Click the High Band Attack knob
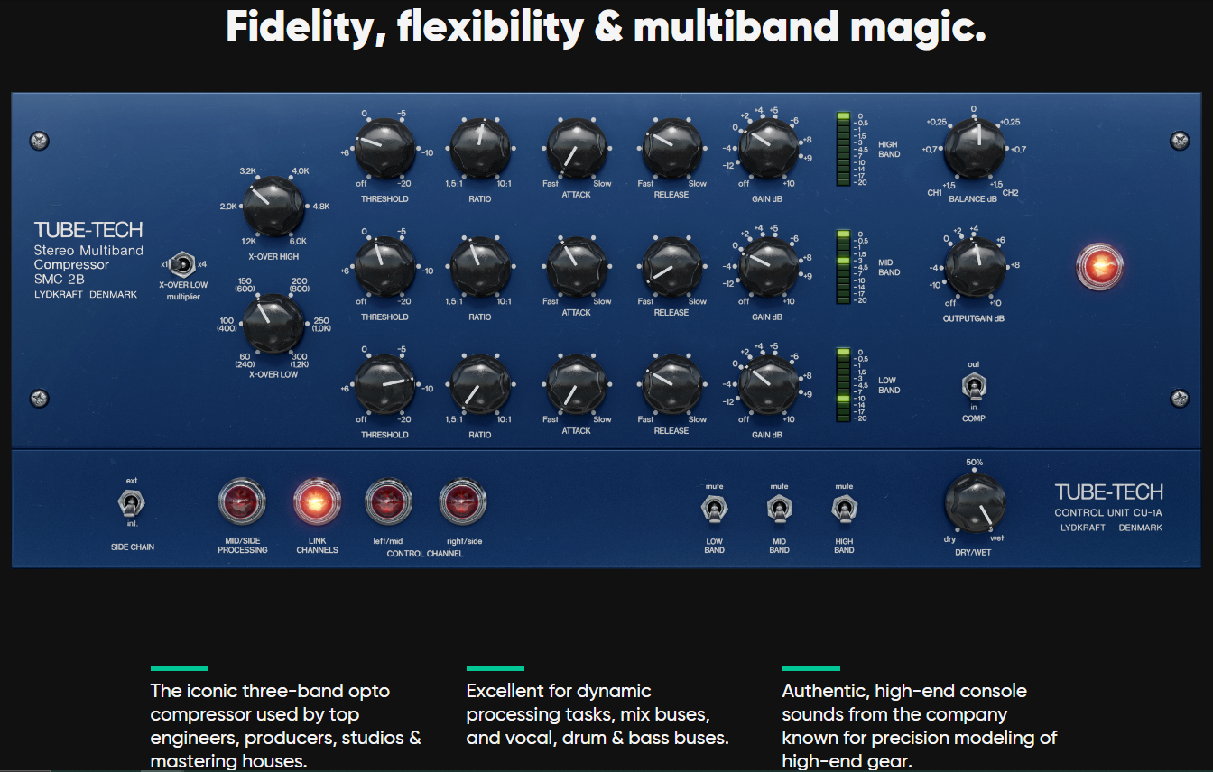The image size is (1213, 772). 576,148
